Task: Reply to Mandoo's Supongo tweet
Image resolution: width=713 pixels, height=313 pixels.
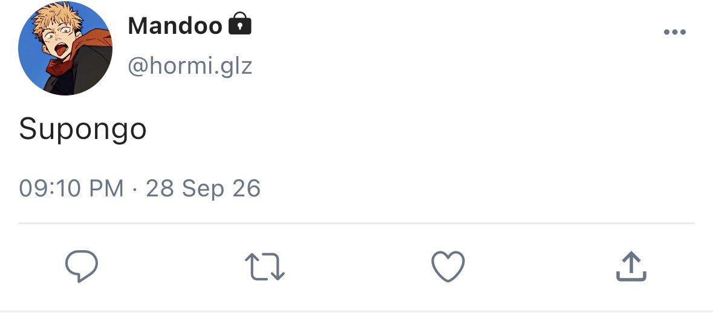Action: coord(82,266)
